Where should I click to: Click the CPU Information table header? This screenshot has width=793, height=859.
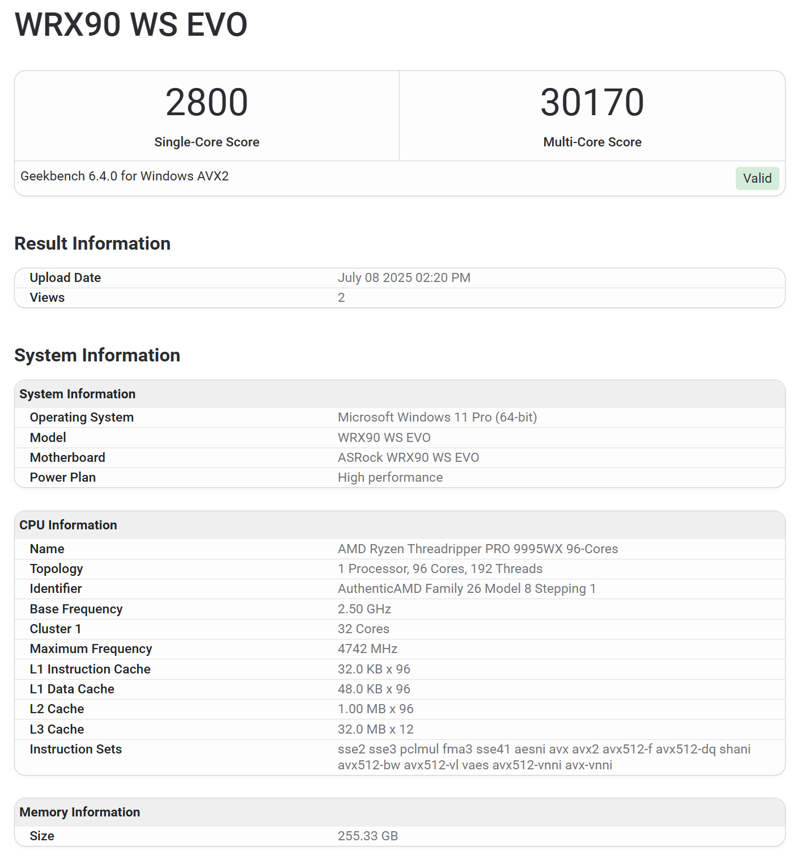coord(68,525)
